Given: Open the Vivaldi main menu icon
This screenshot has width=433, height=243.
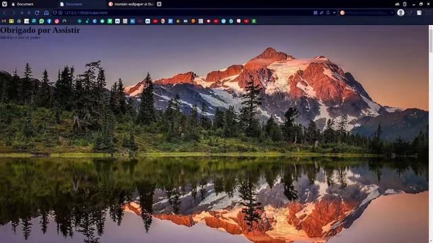Looking at the screenshot, I should [5, 4].
